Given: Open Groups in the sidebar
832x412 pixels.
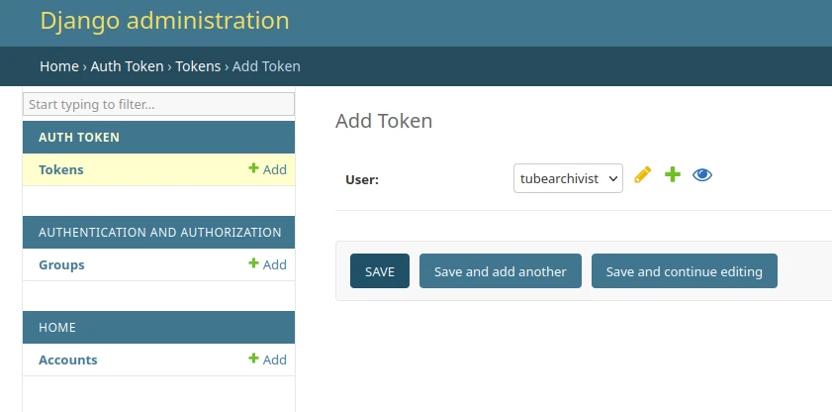Looking at the screenshot, I should click(x=61, y=264).
